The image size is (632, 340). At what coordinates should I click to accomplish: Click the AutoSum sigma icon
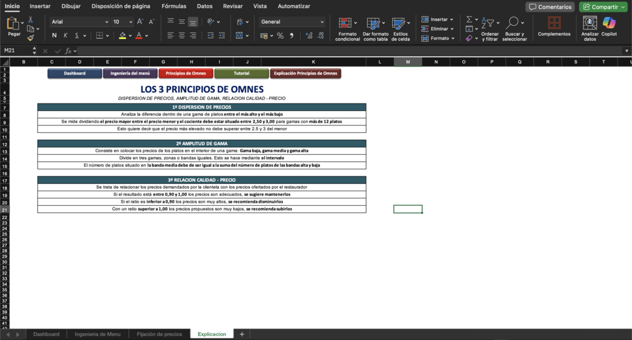[x=469, y=19]
